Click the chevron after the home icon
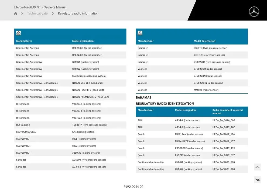The image size is (267, 189). click(22, 13)
